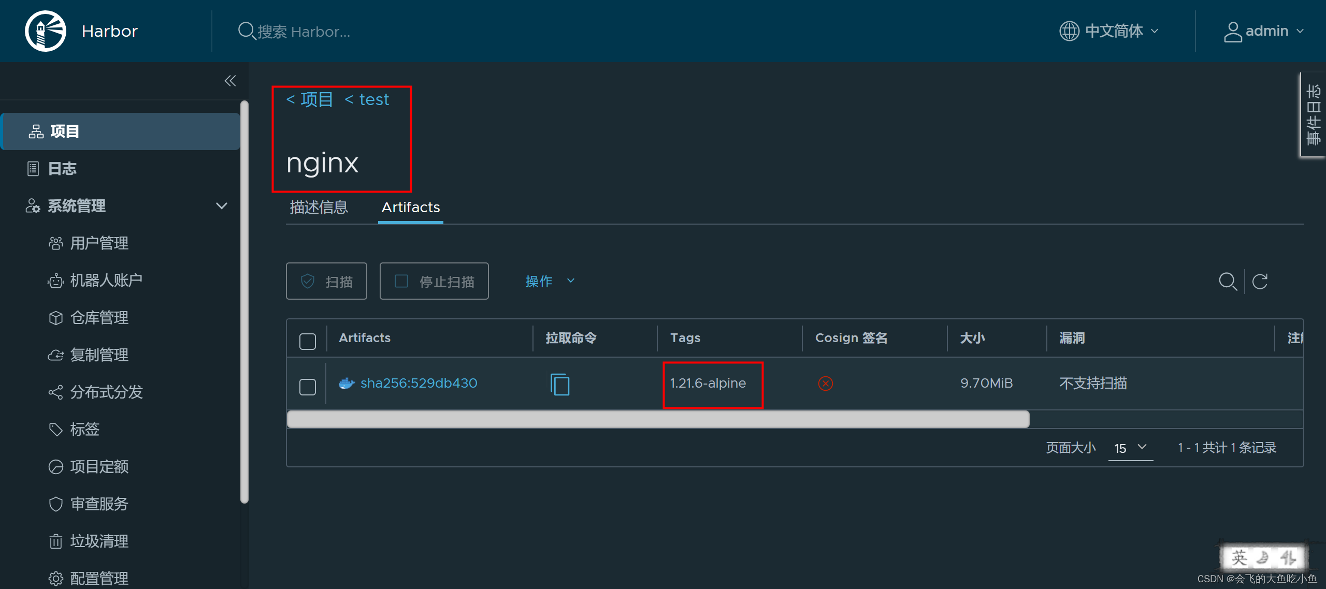Click the shield icon on 扫描 button
Viewport: 1326px width, 589px height.
pos(308,281)
